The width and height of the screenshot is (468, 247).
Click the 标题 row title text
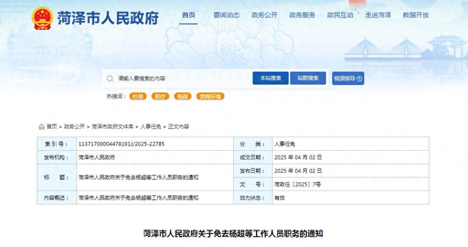click(138, 177)
